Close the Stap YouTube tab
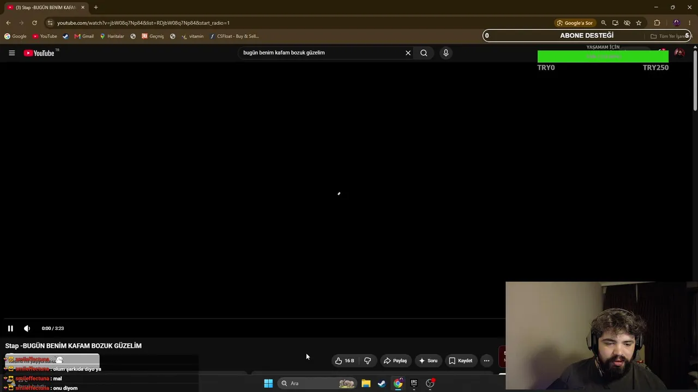Screen dimensions: 698x392 click(83, 8)
